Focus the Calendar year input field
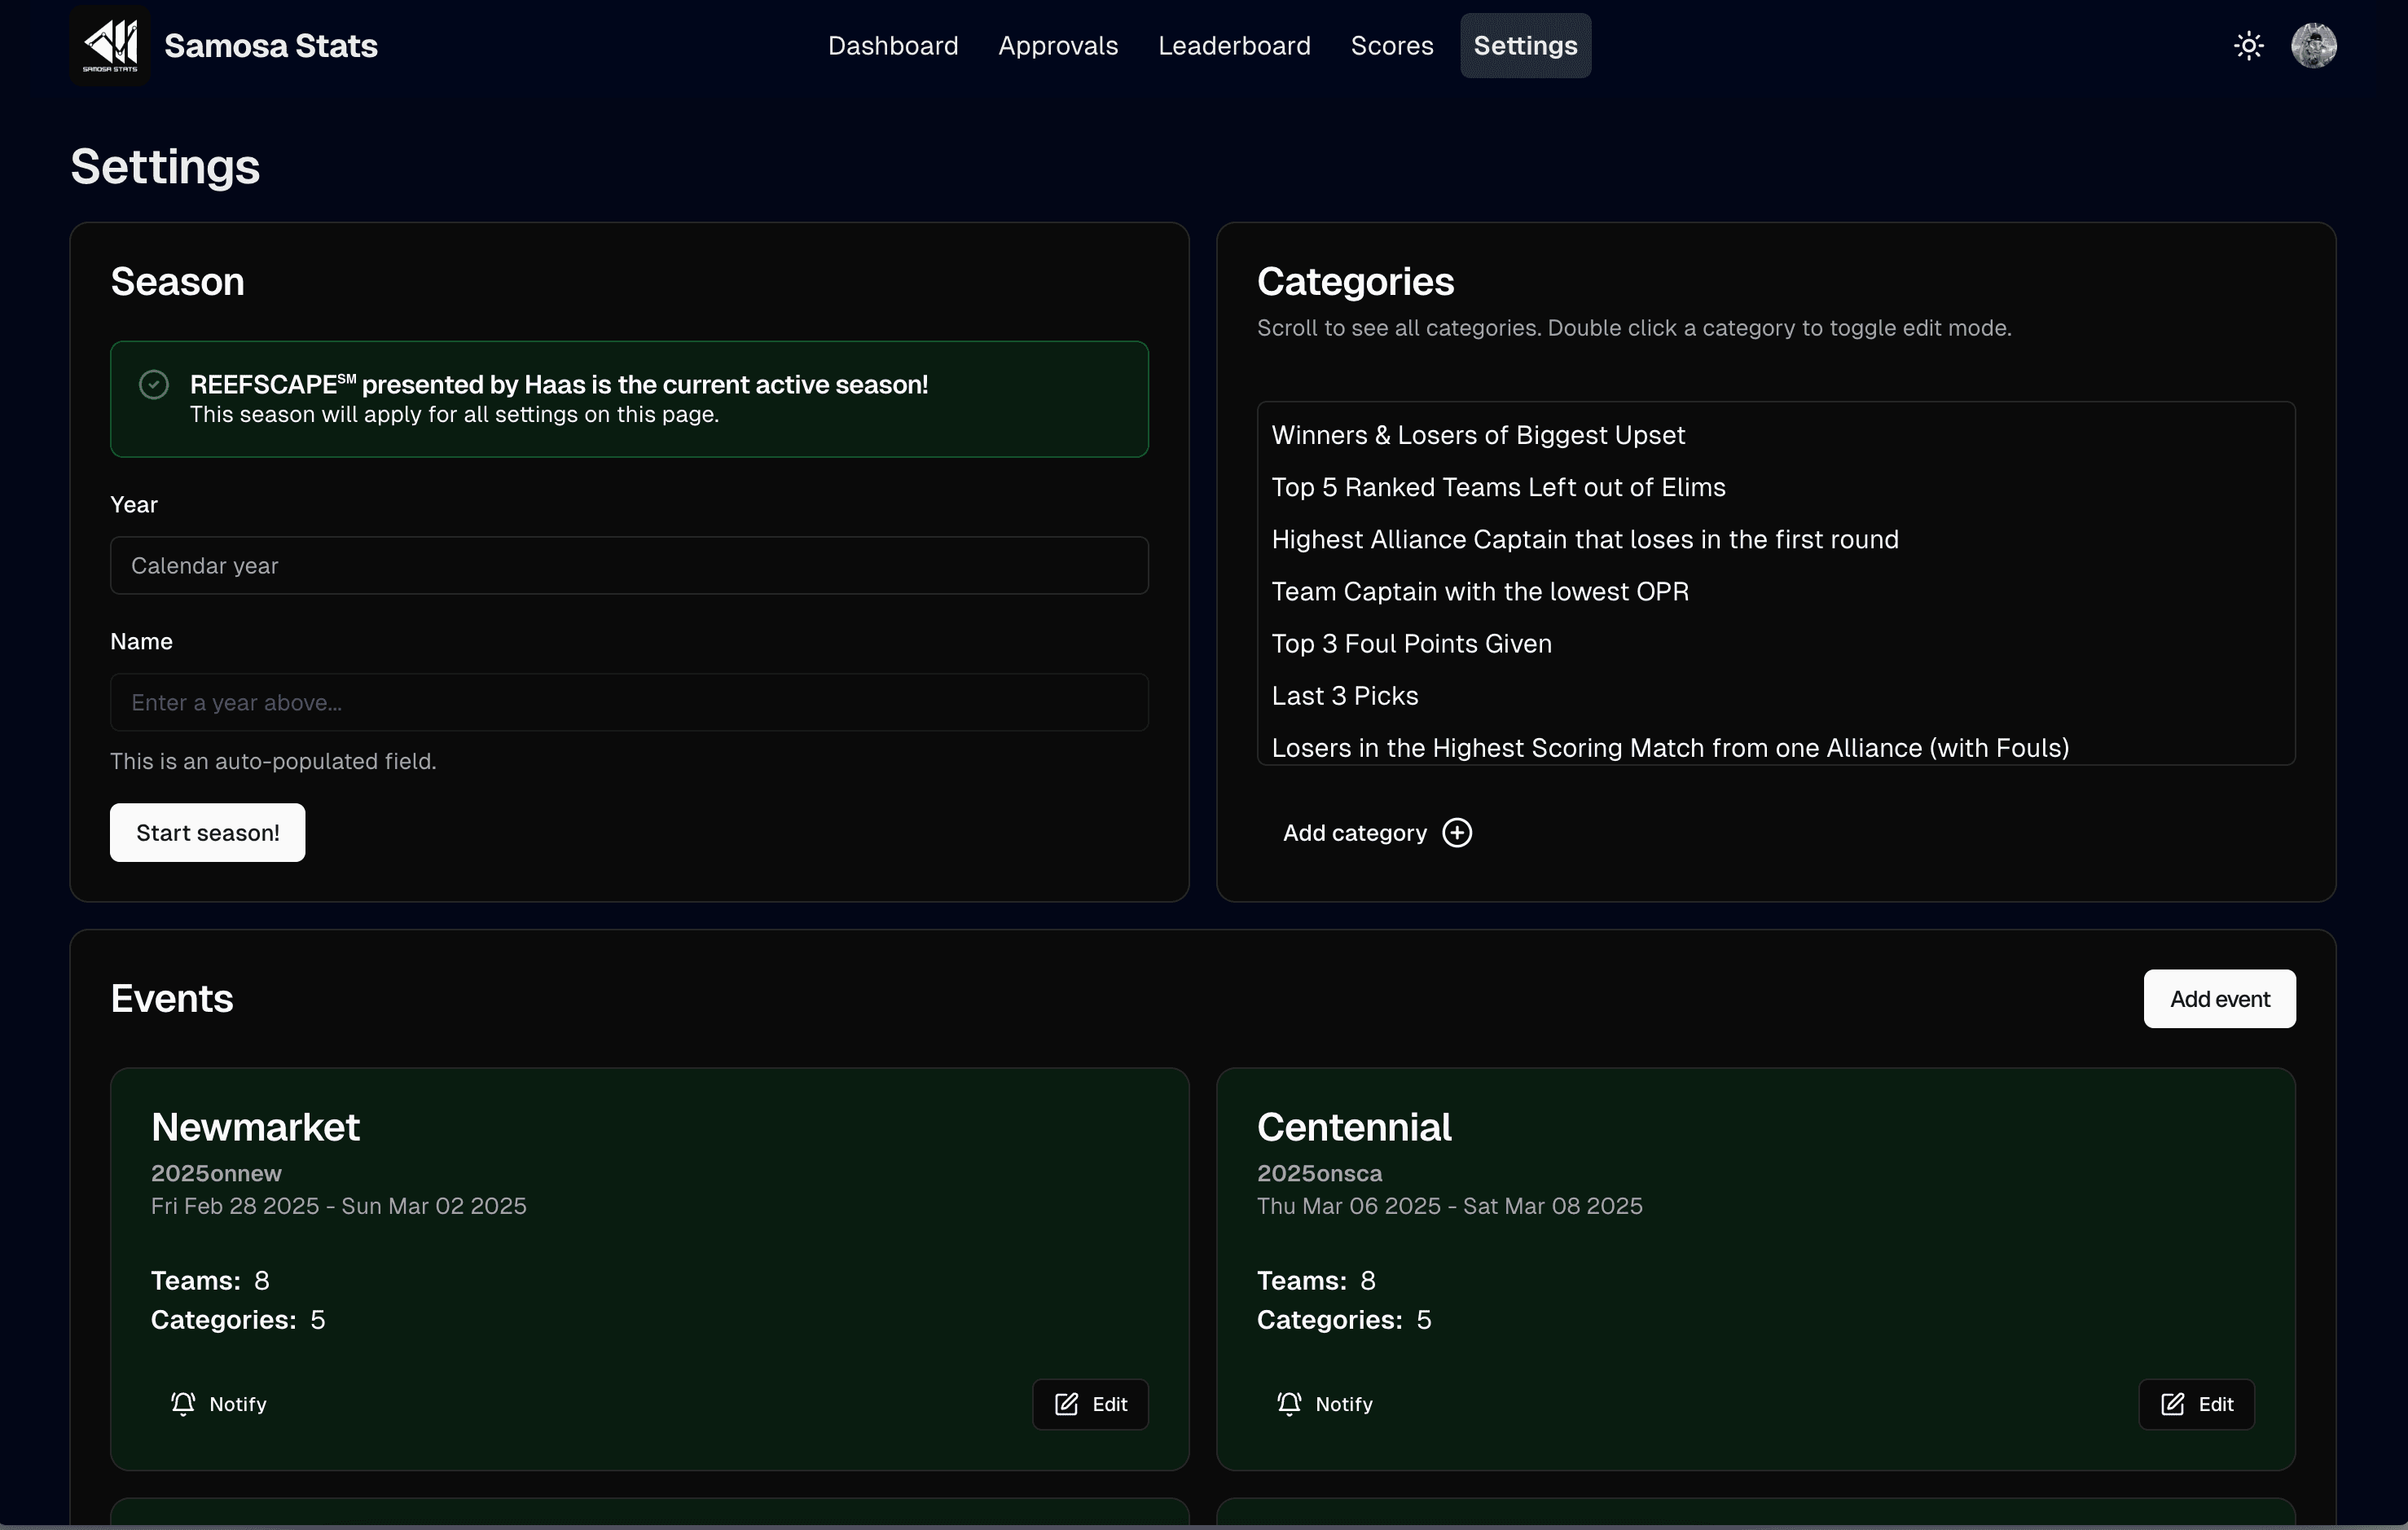2408x1530 pixels. [x=629, y=566]
